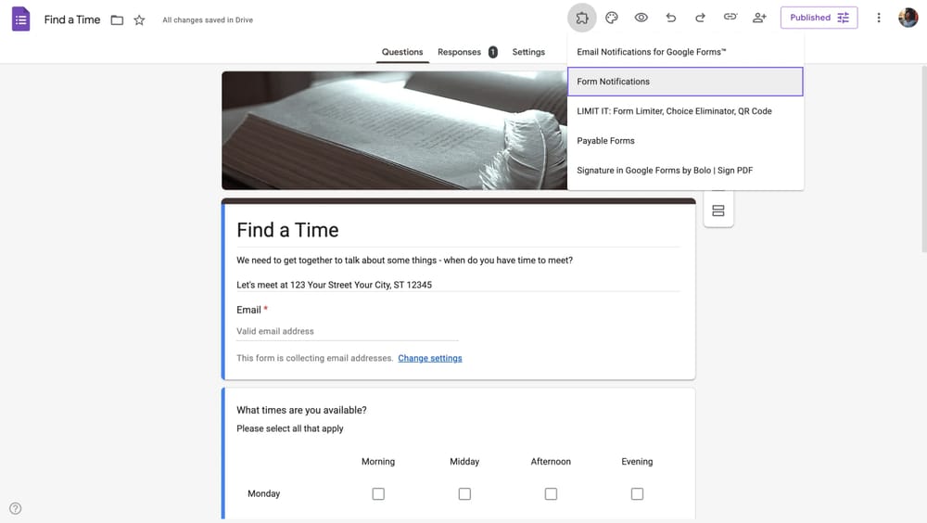This screenshot has height=523, width=927.
Task: Click the add-ons puzzle piece icon
Action: coord(581,18)
